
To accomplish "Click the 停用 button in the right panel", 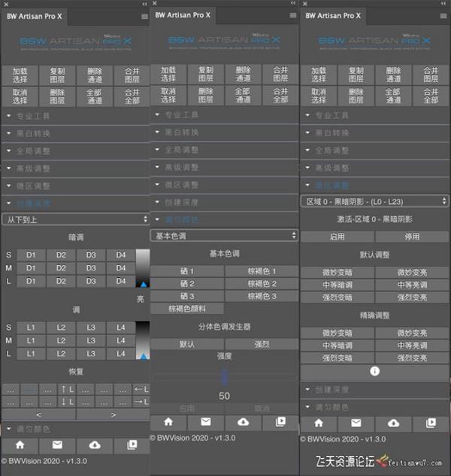I will point(412,236).
